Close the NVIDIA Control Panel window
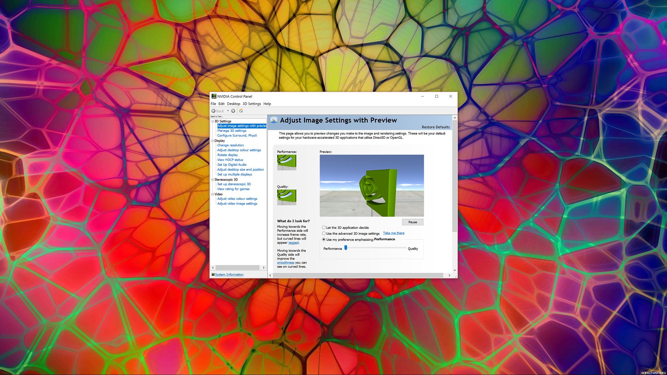This screenshot has width=667, height=375. tap(451, 97)
